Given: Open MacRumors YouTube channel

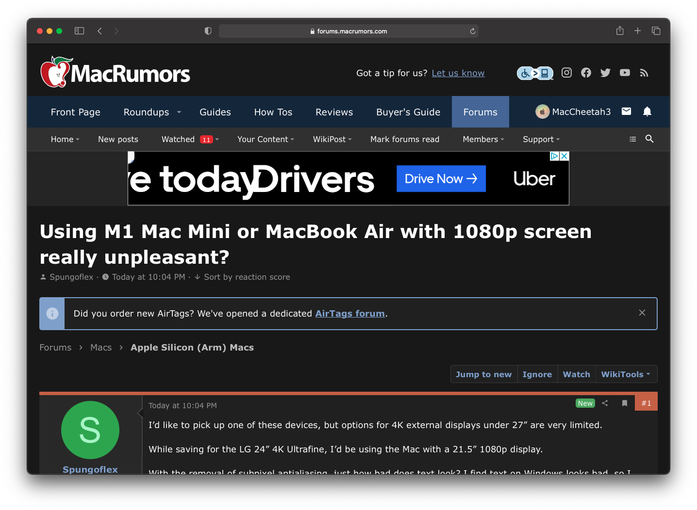Looking at the screenshot, I should (625, 73).
